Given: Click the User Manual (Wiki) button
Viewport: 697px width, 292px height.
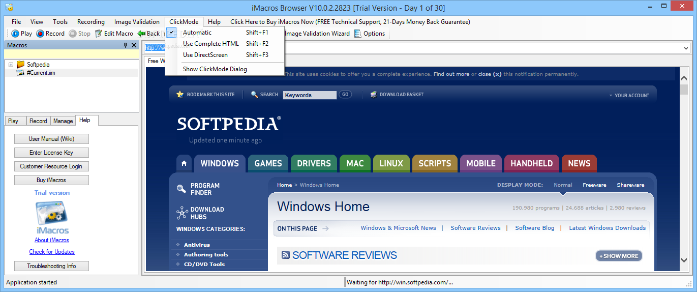Looking at the screenshot, I should pos(51,139).
